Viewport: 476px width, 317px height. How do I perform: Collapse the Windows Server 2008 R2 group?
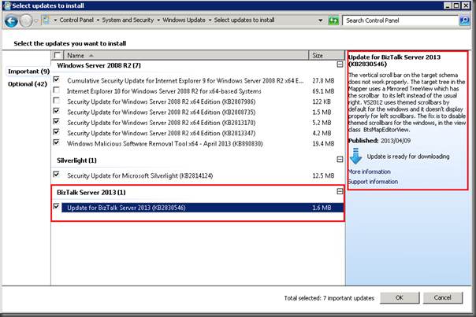click(340, 65)
